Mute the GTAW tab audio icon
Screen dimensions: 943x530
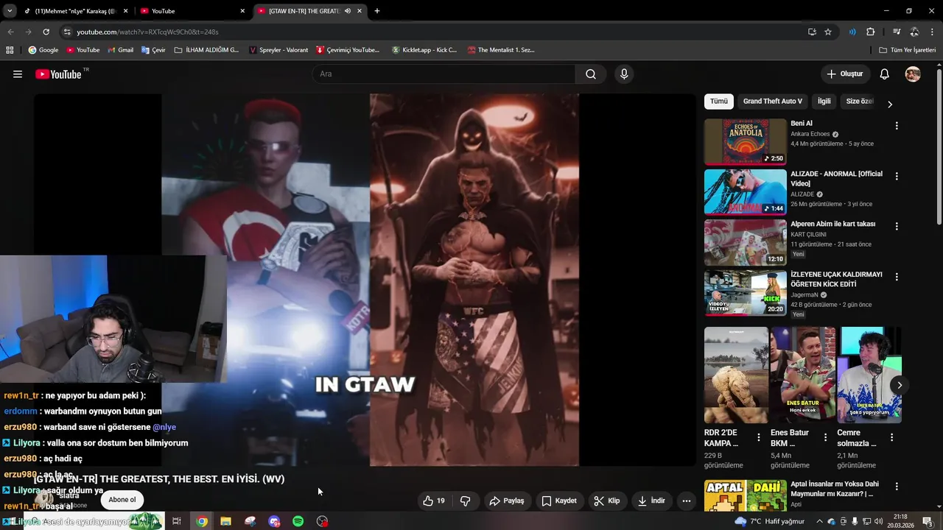pos(347,11)
